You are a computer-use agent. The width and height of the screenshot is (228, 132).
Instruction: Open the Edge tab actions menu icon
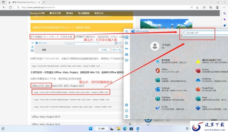pyautogui.click(x=3, y=2)
